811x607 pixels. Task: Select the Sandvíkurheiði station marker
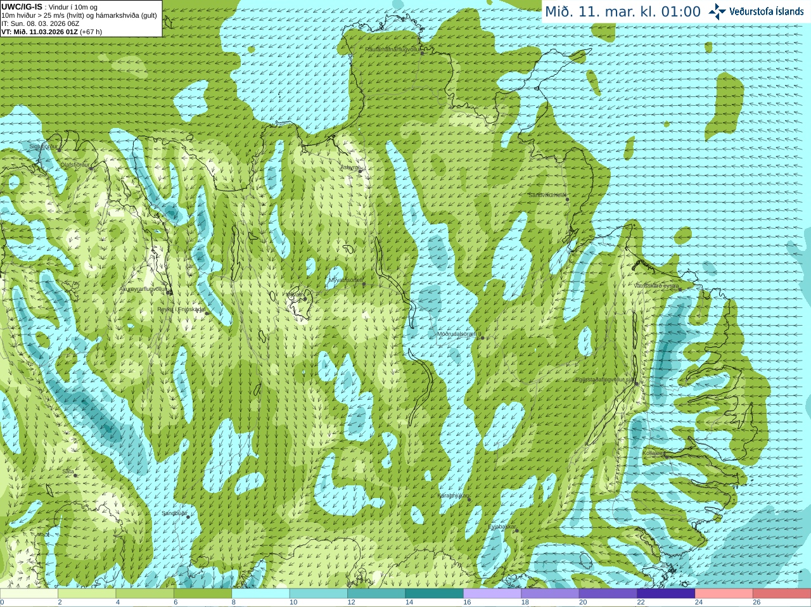tap(568, 200)
